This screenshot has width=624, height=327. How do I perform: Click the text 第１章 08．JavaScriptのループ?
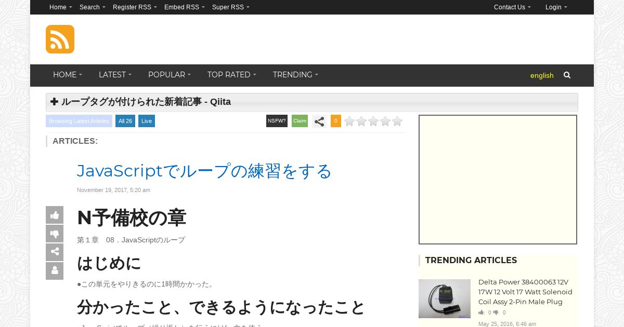[x=131, y=240]
